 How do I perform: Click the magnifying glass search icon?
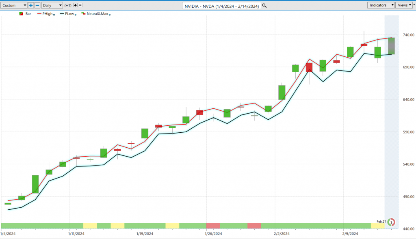click(264, 6)
